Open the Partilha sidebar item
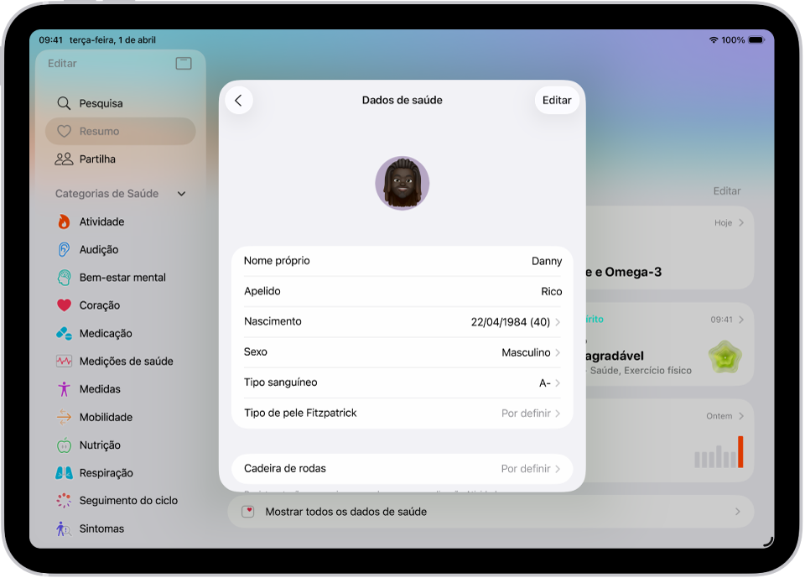This screenshot has width=805, height=578. (x=121, y=159)
